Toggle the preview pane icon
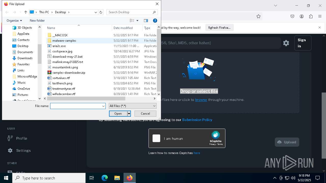The height and width of the screenshot is (183, 326). [x=146, y=21]
